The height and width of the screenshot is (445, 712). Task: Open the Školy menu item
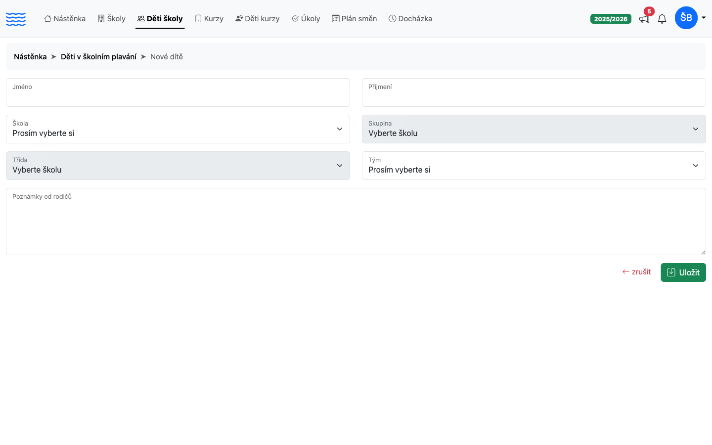click(112, 19)
